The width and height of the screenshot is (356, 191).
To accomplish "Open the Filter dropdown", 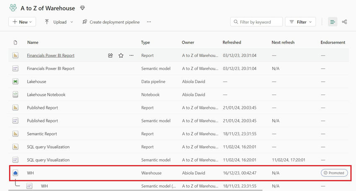I will coord(301,22).
